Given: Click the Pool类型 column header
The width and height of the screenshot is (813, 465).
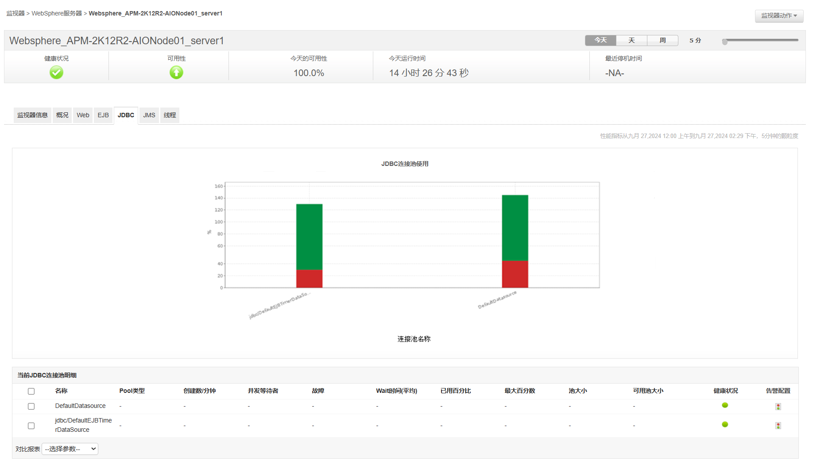Looking at the screenshot, I should pos(132,391).
